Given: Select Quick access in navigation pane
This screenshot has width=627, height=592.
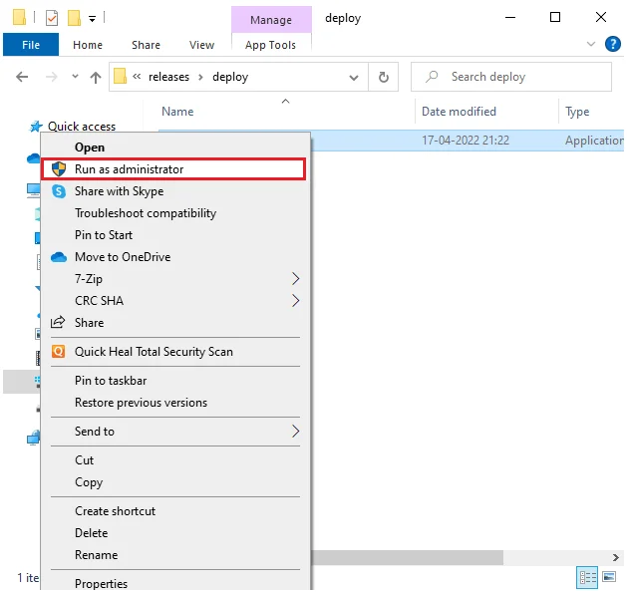Looking at the screenshot, I should pyautogui.click(x=82, y=127).
